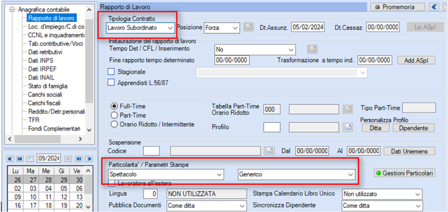Viewport: 448px width, 212px height.
Task: Open Dati retributivi tree item
Action: [45, 52]
